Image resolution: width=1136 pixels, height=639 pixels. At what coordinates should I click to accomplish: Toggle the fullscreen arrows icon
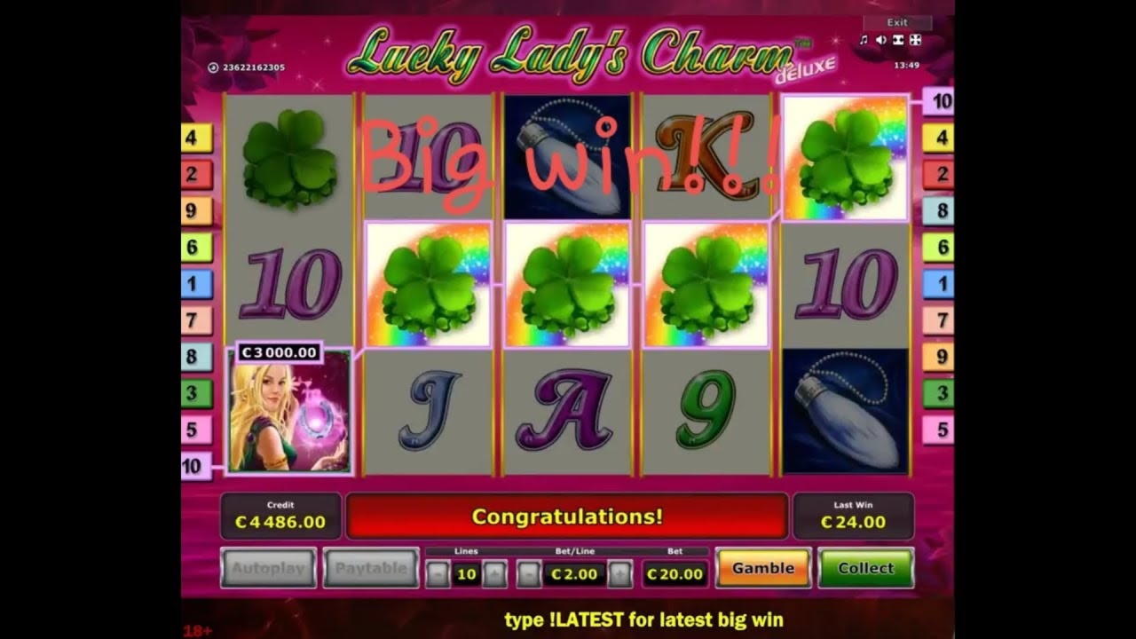point(915,40)
